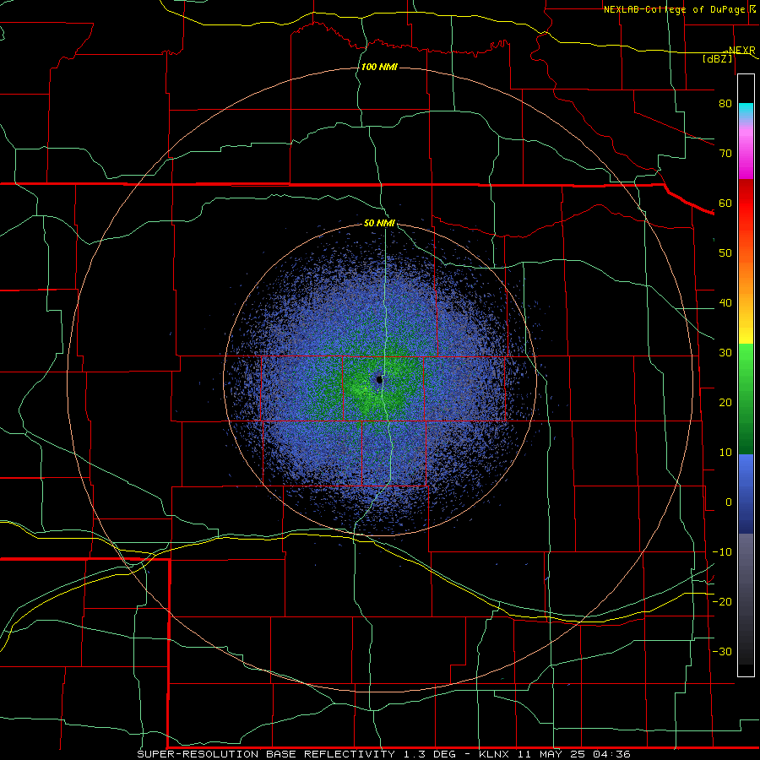Click the -20 dBZ scale value
760x760 pixels.
(722, 601)
